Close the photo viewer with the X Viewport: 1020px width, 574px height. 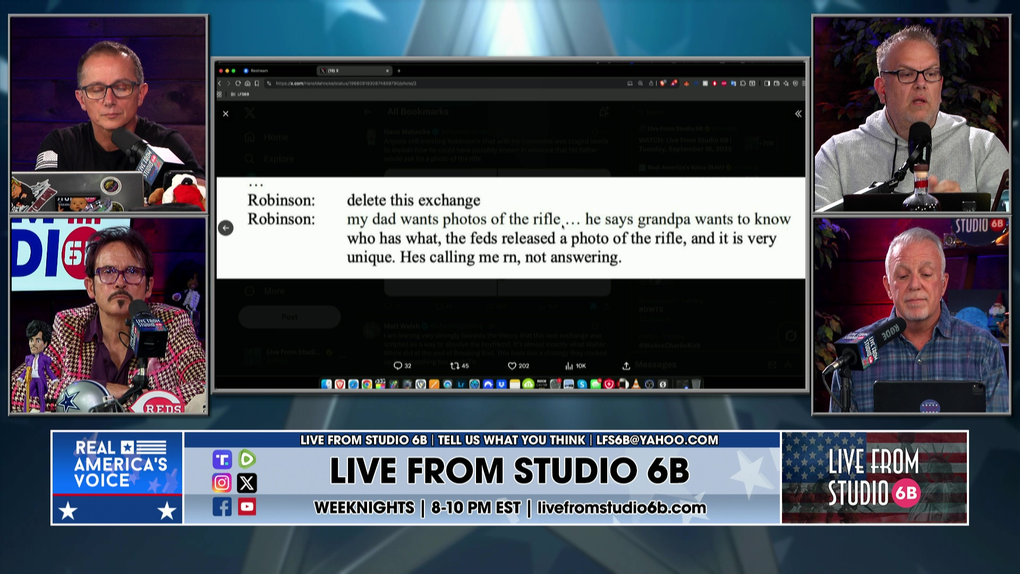coord(226,114)
